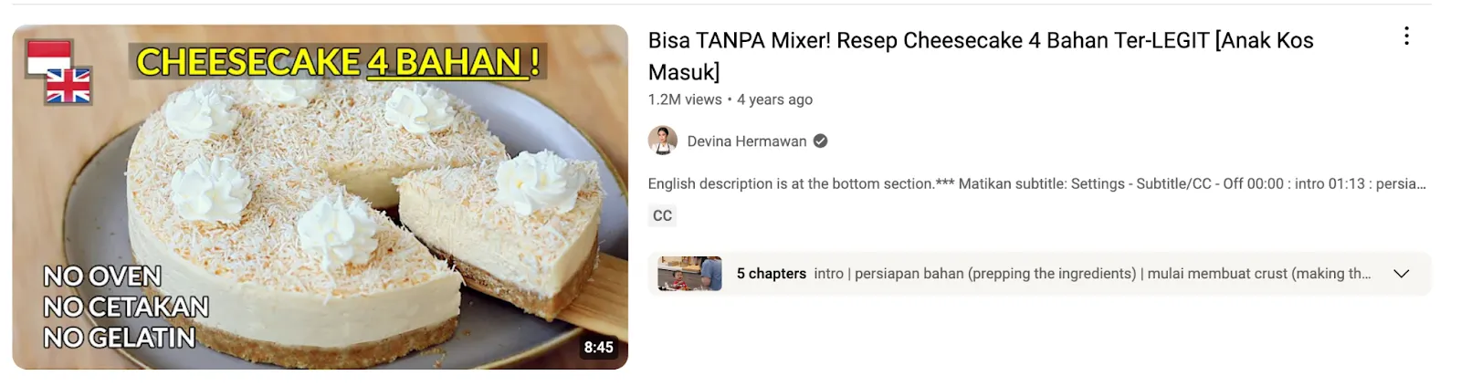Click the small chapters preview image
This screenshot has height=386, width=1461.
point(689,274)
